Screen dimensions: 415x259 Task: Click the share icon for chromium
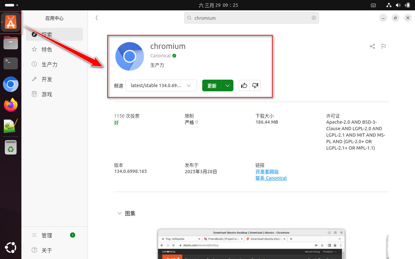tap(372, 46)
